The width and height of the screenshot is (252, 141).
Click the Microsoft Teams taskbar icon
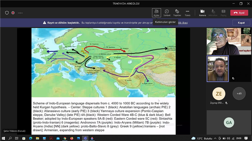coord(85,138)
